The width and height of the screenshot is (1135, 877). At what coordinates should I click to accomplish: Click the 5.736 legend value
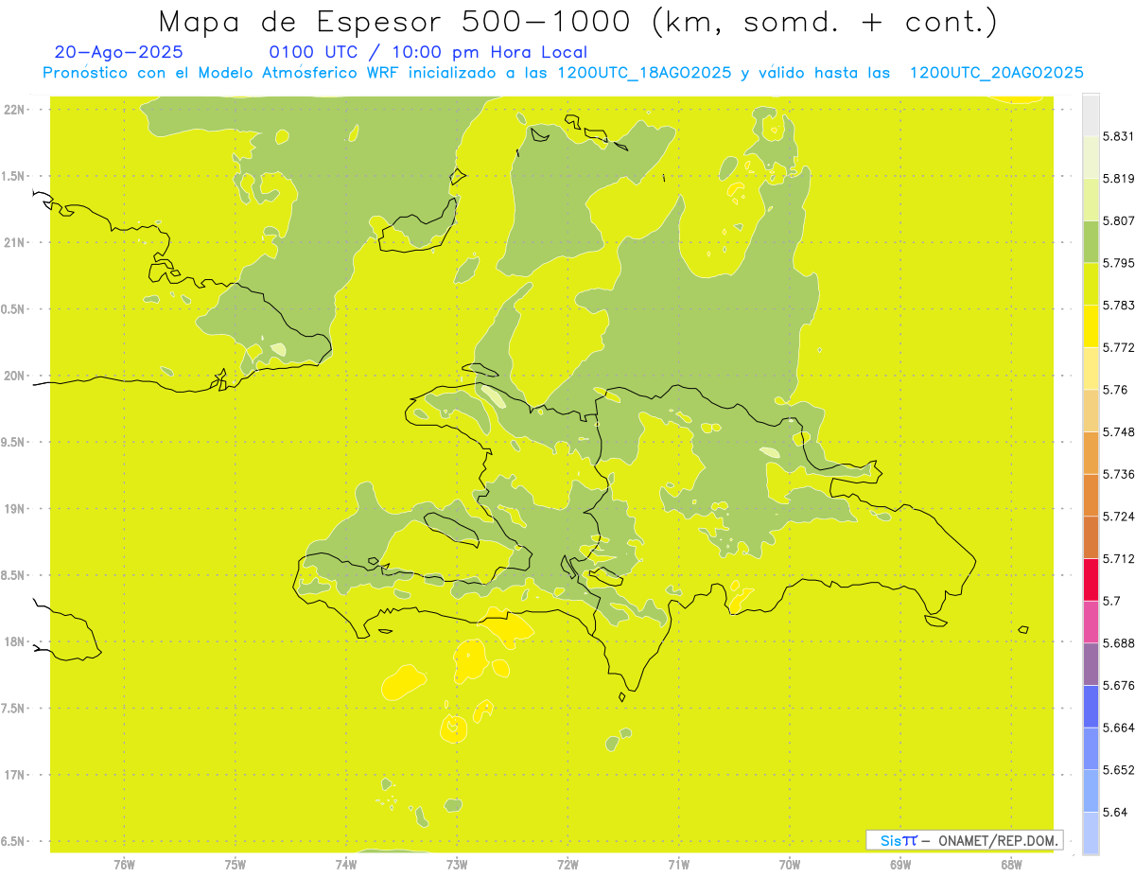[1118, 474]
